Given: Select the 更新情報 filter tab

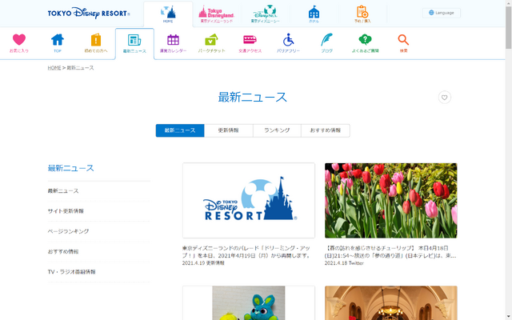Looking at the screenshot, I should click(x=229, y=130).
